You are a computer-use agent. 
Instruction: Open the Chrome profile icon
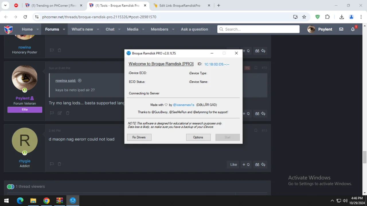point(352,17)
